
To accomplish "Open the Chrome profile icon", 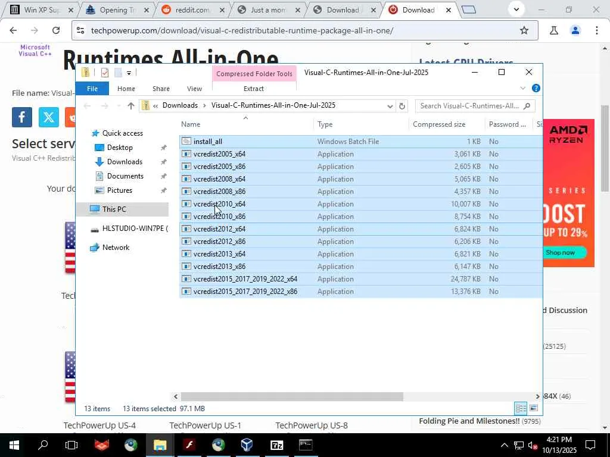I will click(x=575, y=30).
